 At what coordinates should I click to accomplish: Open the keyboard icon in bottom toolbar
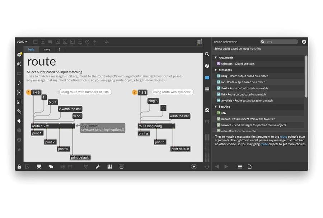121,166
